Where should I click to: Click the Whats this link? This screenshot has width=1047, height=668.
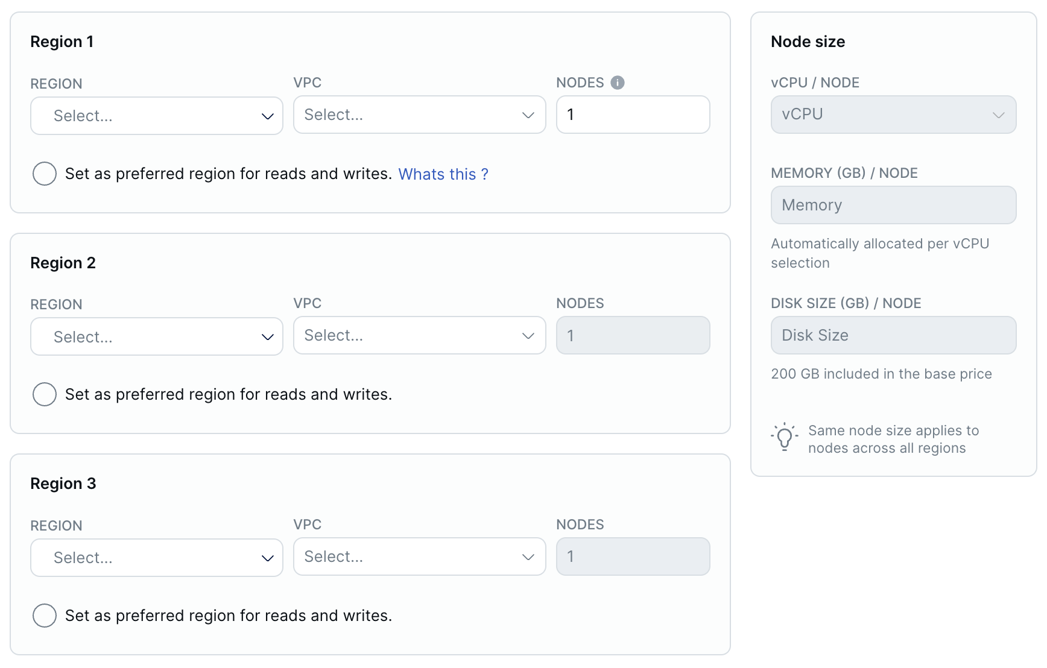443,174
